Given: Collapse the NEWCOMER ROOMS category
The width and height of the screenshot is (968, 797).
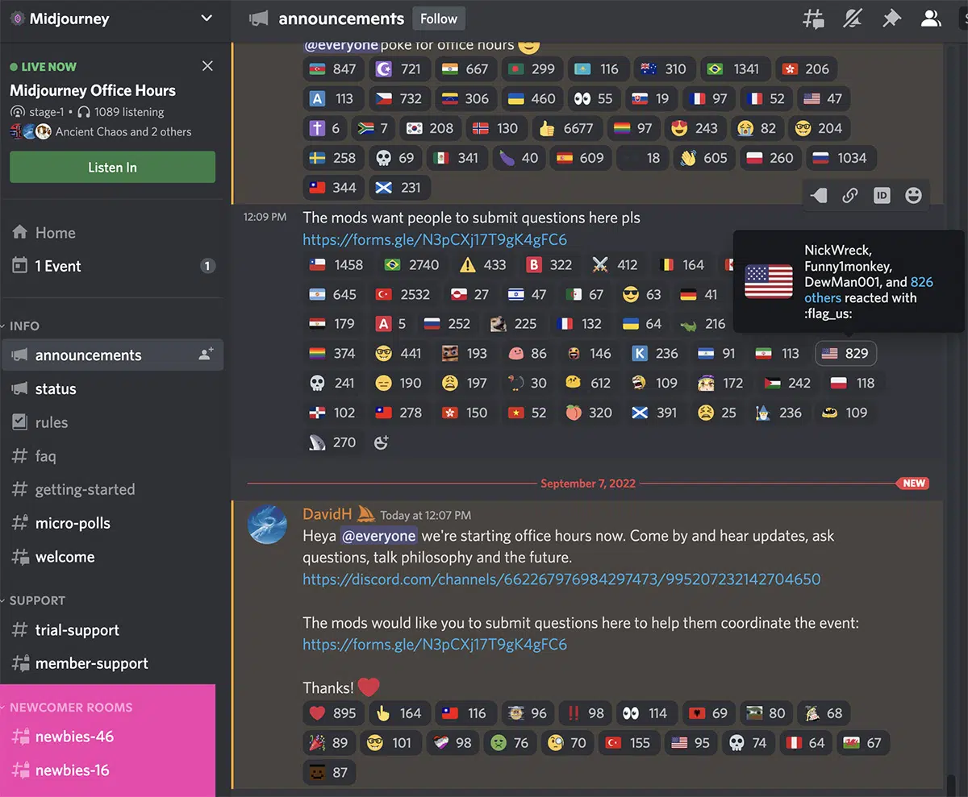Looking at the screenshot, I should [70, 707].
